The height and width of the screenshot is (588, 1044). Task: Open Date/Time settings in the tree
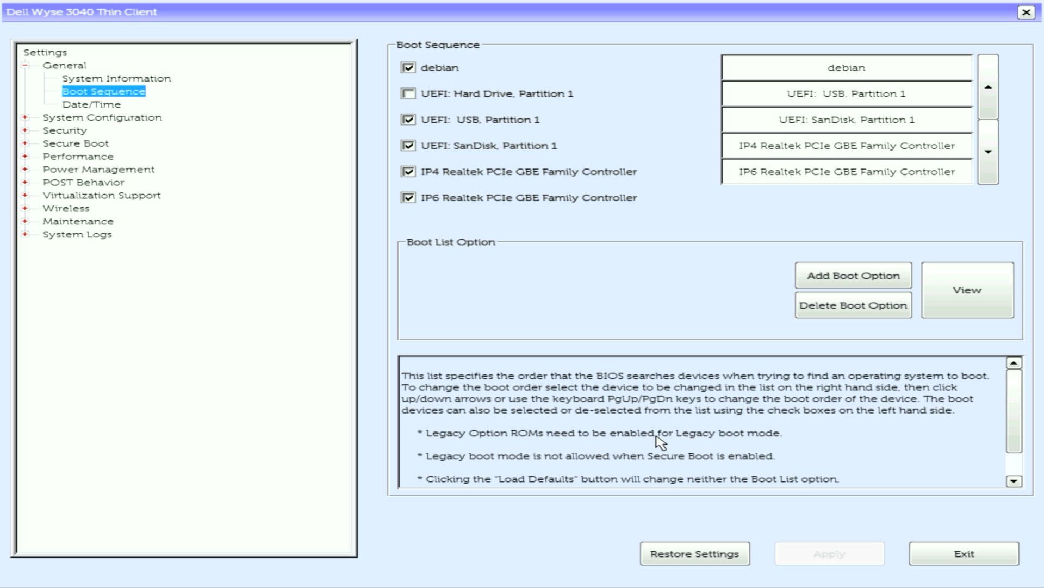91,104
